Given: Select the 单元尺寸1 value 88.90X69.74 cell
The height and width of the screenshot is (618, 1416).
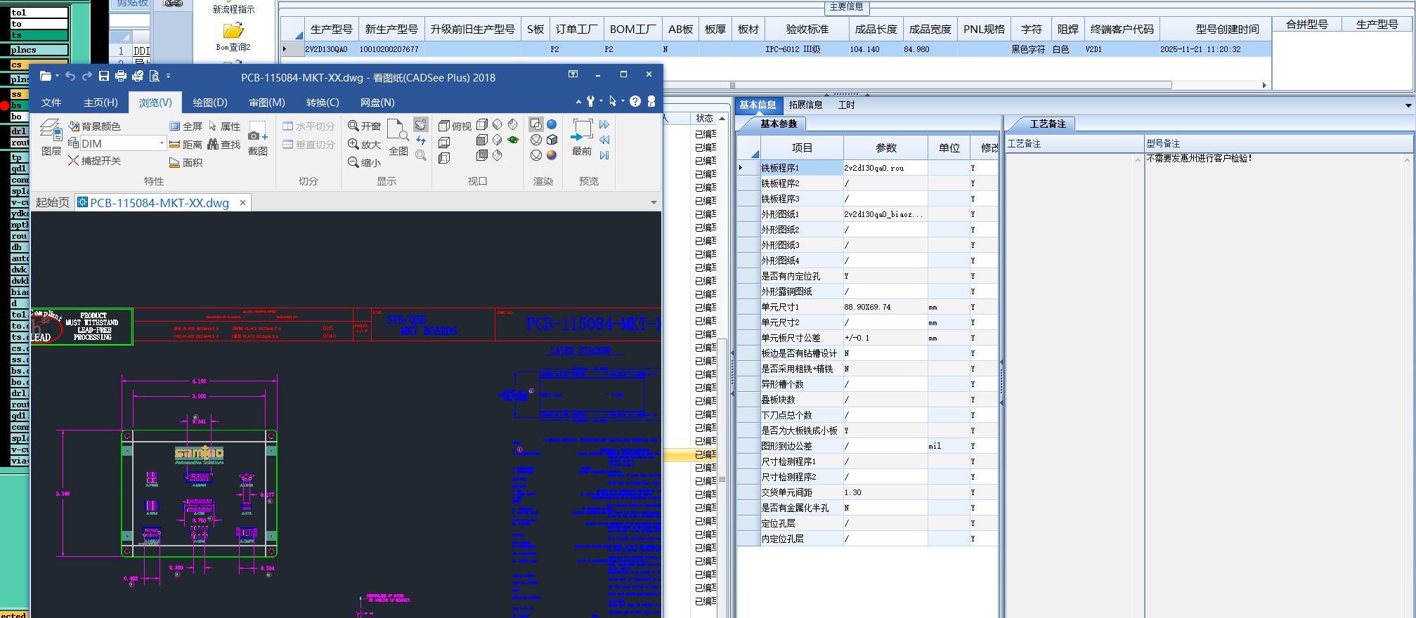Looking at the screenshot, I should 885,307.
